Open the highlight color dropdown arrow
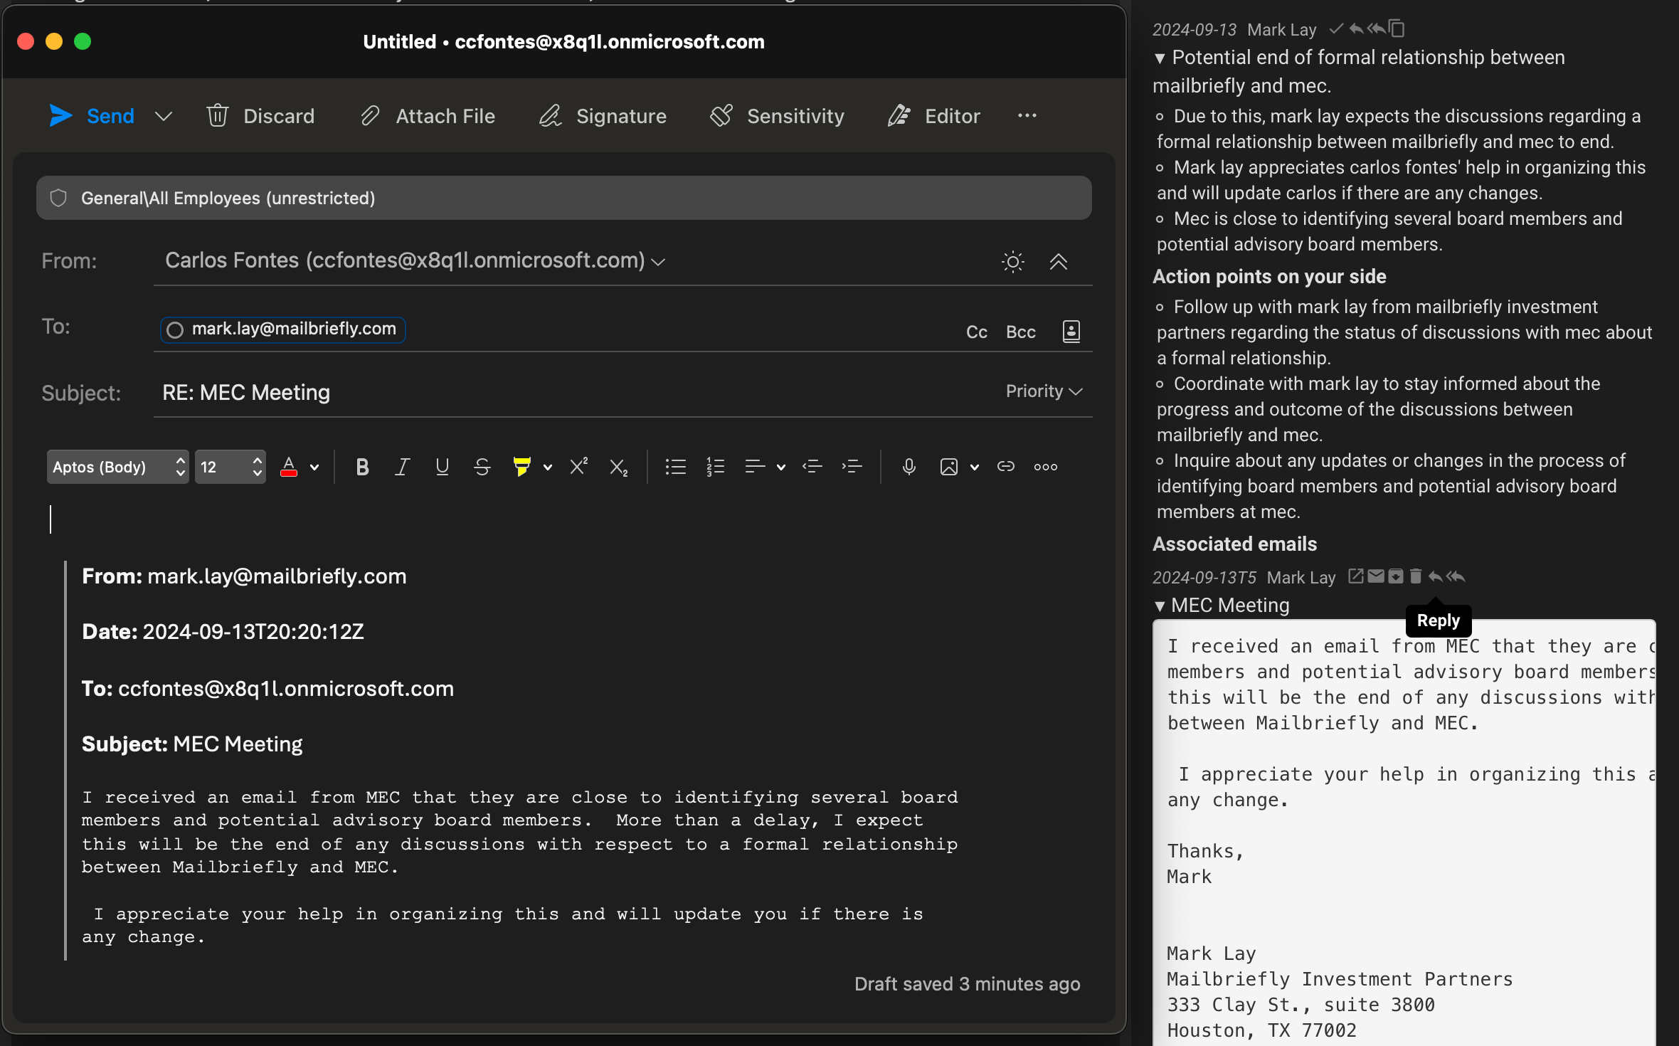The width and height of the screenshot is (1679, 1046). tap(547, 467)
